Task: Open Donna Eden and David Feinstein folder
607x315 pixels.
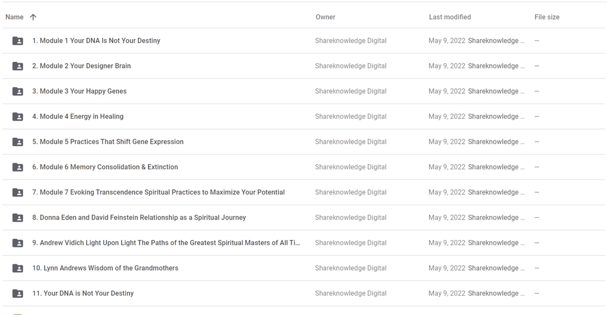Action: click(x=139, y=218)
